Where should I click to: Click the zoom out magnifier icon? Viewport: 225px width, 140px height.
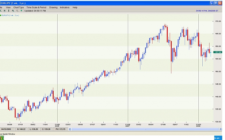[x=17, y=11]
